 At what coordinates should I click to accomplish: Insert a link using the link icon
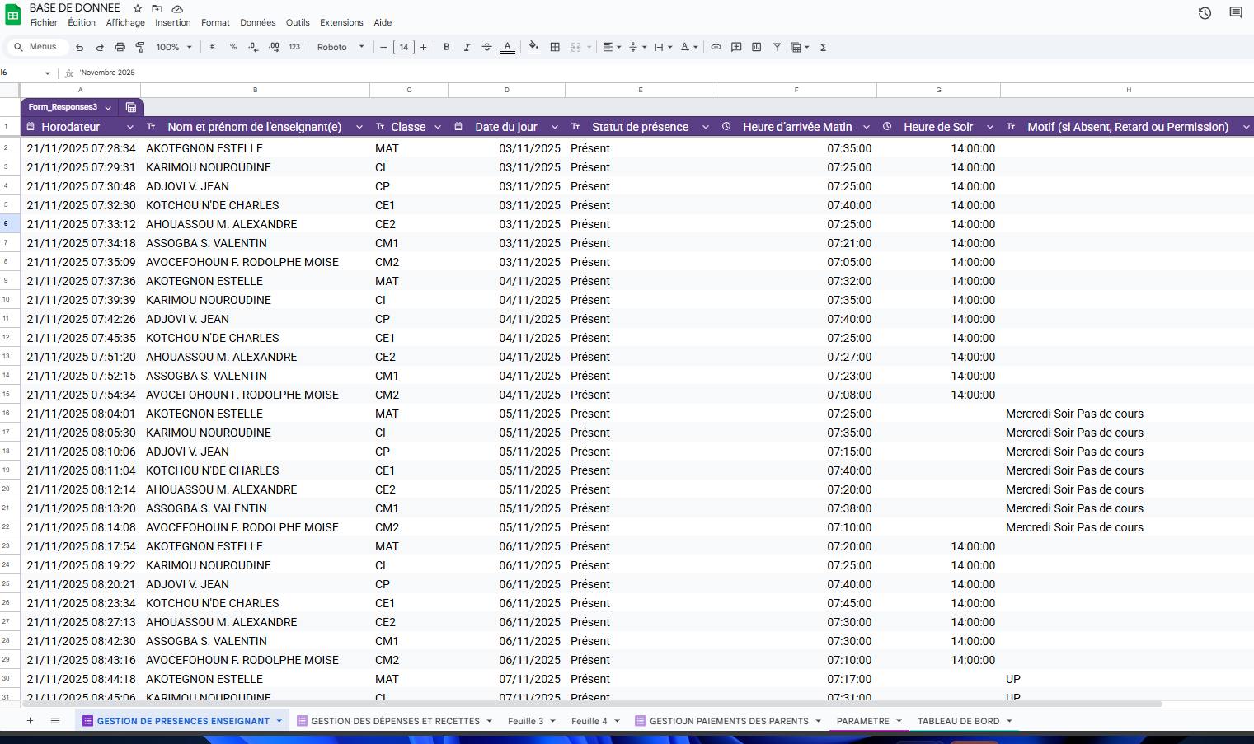click(716, 47)
